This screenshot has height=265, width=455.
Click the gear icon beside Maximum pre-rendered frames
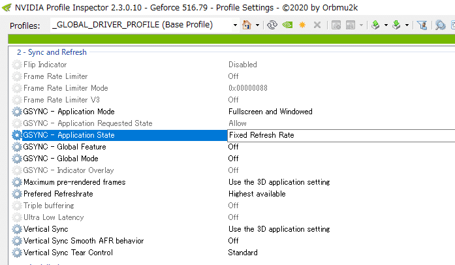click(x=17, y=182)
